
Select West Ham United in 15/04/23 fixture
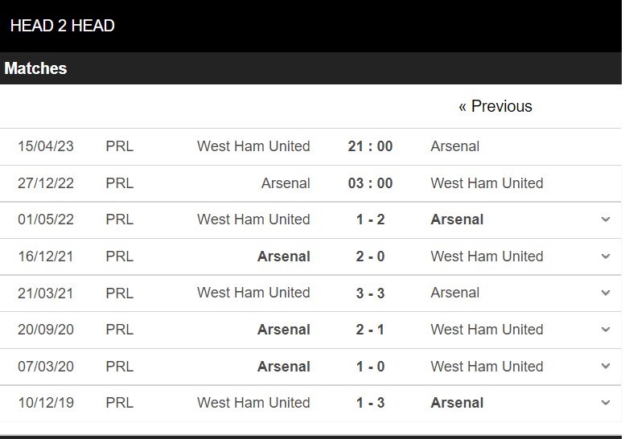[253, 146]
